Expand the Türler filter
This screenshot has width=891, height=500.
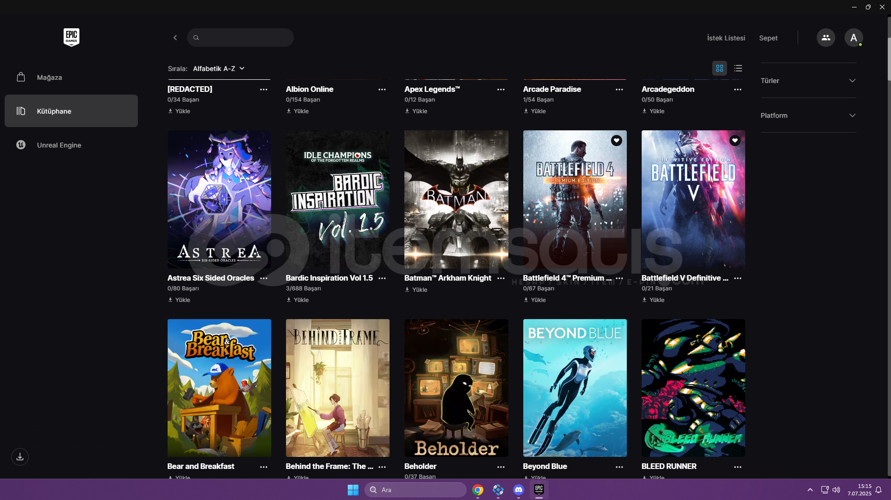808,81
